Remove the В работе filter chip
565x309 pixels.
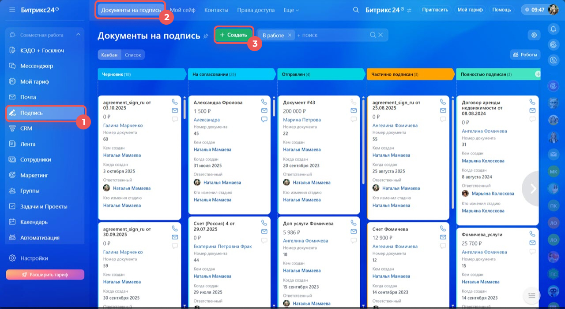pos(290,35)
